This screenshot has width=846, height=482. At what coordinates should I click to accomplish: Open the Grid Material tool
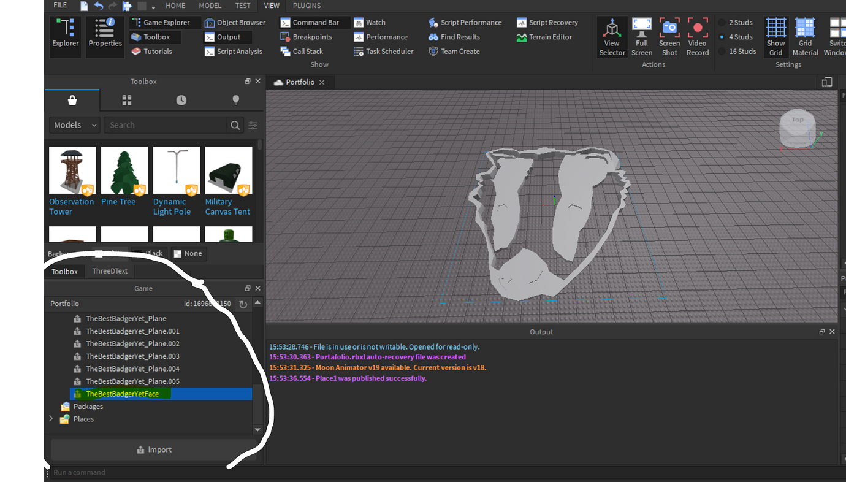(804, 36)
